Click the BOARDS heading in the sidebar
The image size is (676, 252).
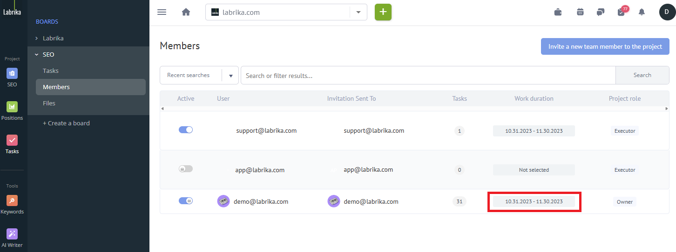47,22
